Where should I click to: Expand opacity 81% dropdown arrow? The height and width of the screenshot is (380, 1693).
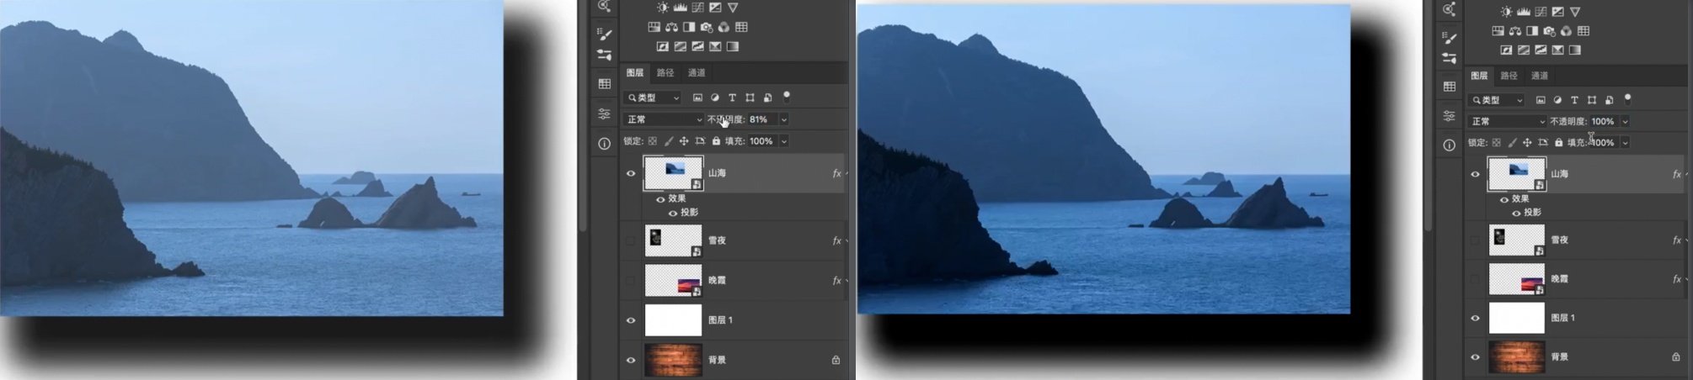pyautogui.click(x=783, y=119)
